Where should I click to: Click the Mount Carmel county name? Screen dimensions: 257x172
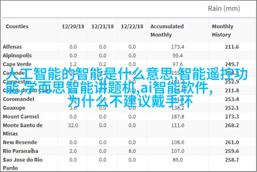pos(19,117)
